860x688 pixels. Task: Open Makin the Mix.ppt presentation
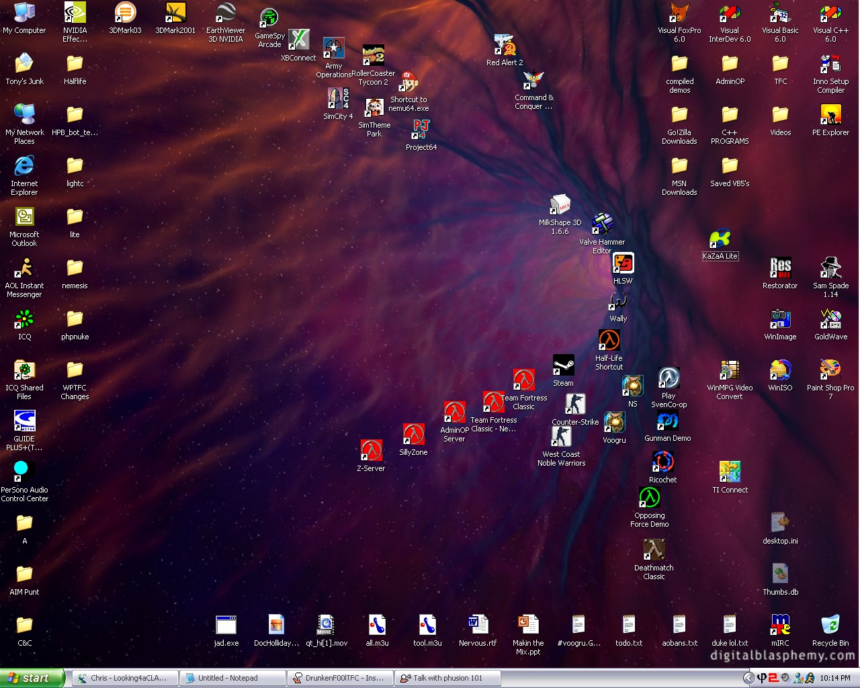pyautogui.click(x=528, y=635)
